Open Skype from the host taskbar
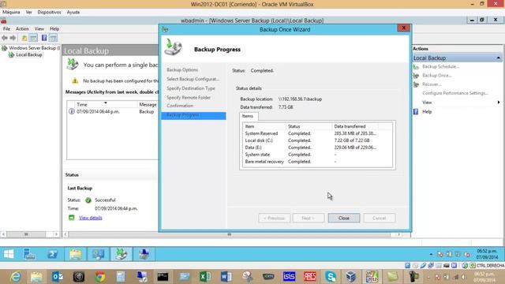The height and width of the screenshot is (284, 505). pyautogui.click(x=331, y=277)
